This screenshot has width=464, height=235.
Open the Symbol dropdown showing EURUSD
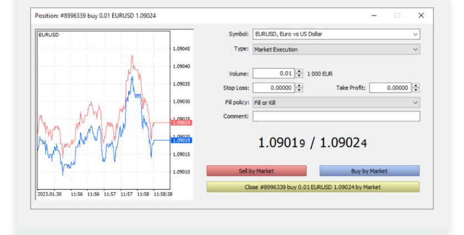pos(336,34)
